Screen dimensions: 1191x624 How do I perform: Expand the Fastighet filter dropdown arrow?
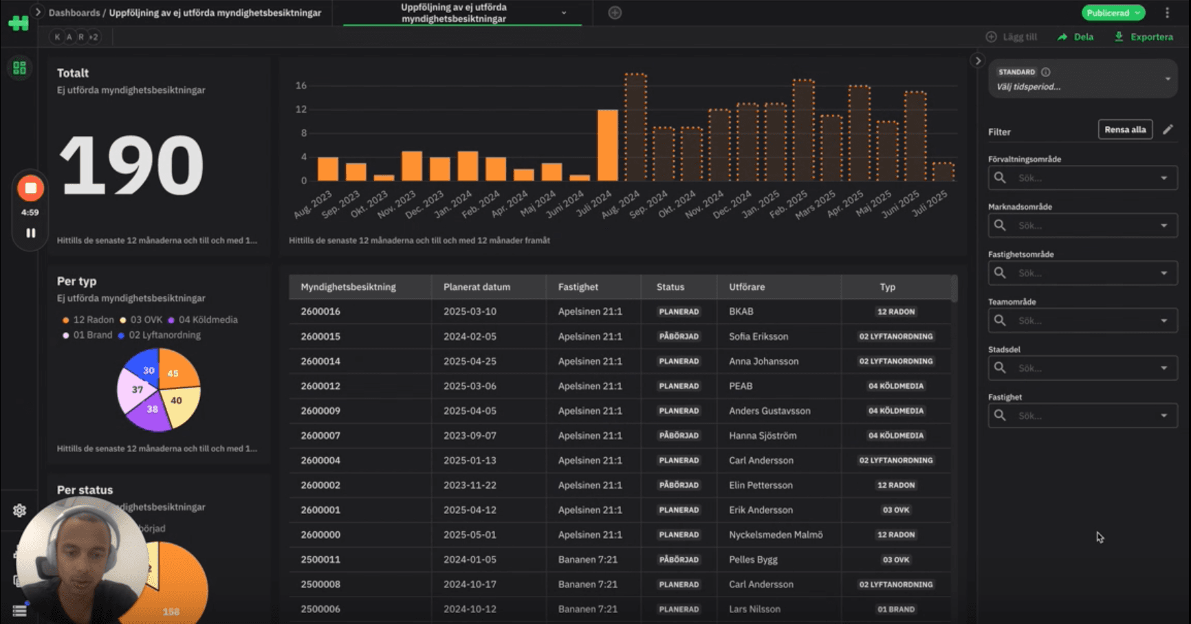click(x=1164, y=416)
